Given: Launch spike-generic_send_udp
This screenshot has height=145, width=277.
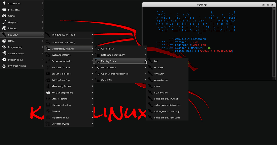Looking at the screenshot, I should 167,118.
